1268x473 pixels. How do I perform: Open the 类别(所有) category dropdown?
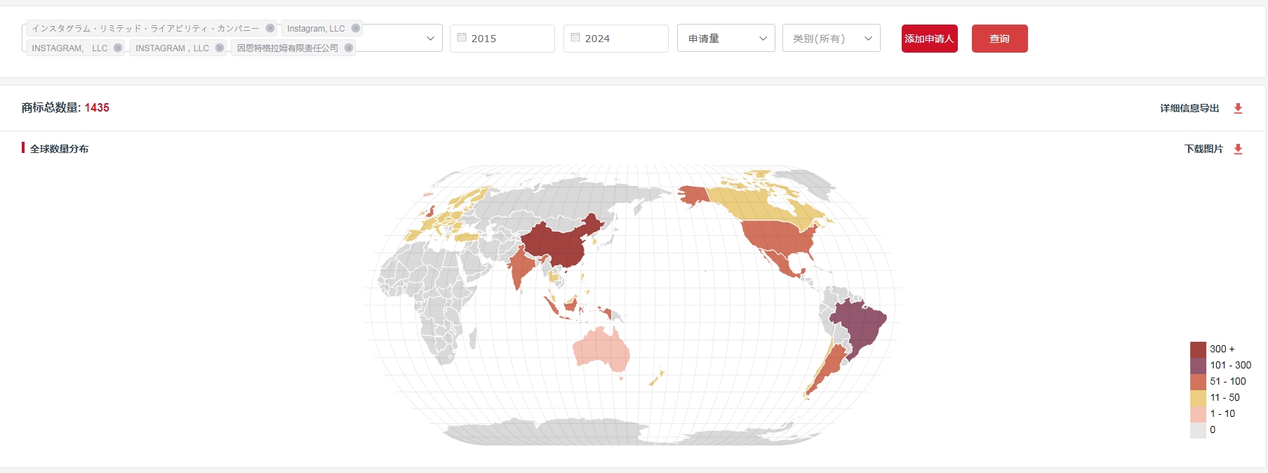point(831,39)
